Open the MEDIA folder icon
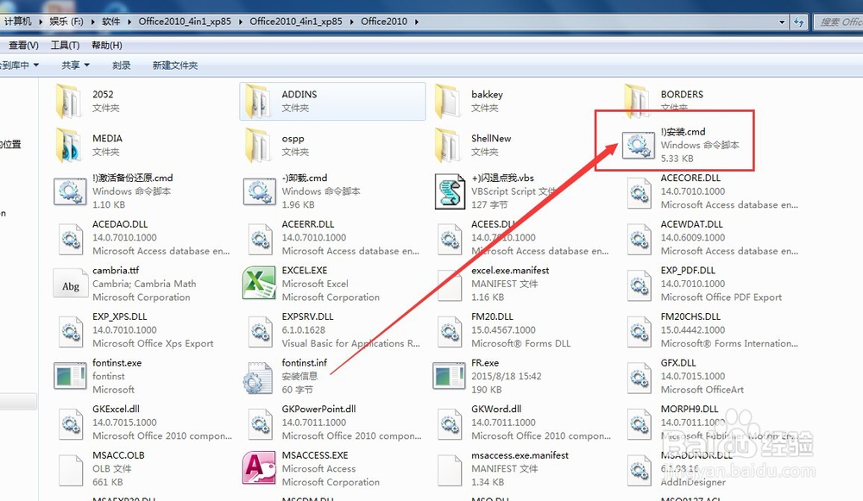 point(68,145)
